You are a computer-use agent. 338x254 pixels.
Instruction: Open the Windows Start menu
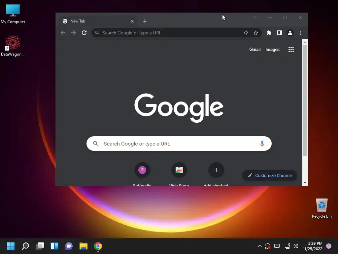coord(11,246)
